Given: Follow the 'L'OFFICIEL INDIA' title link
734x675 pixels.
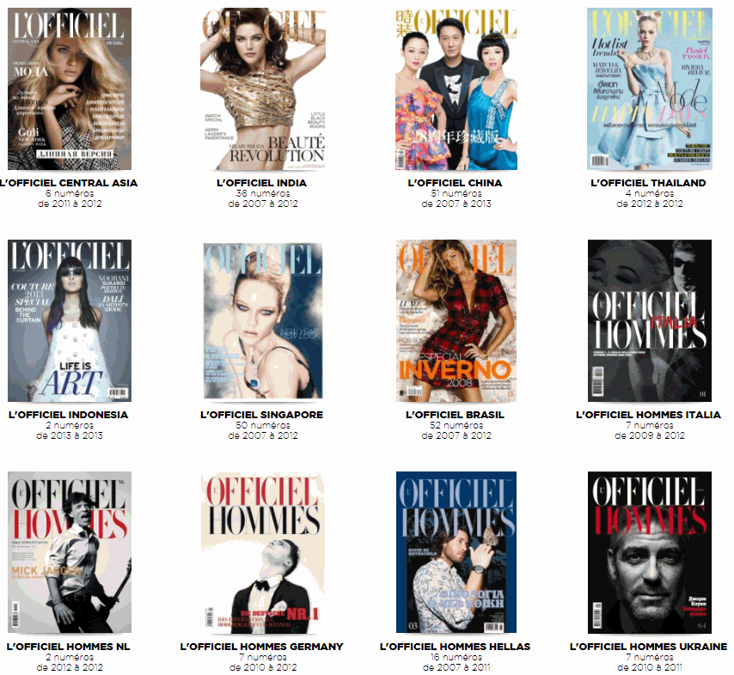Looking at the screenshot, I should click(262, 183).
